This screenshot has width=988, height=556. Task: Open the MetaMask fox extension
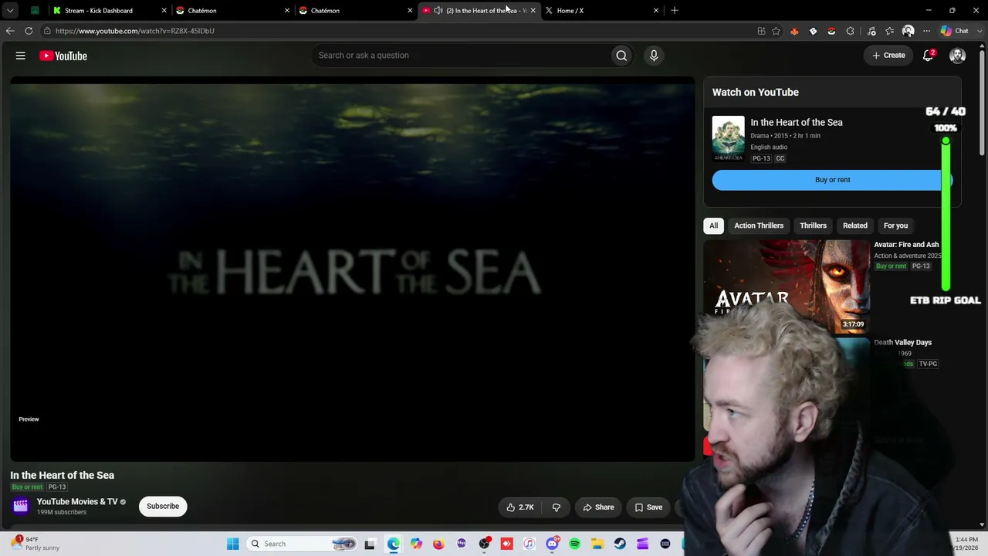coord(794,31)
